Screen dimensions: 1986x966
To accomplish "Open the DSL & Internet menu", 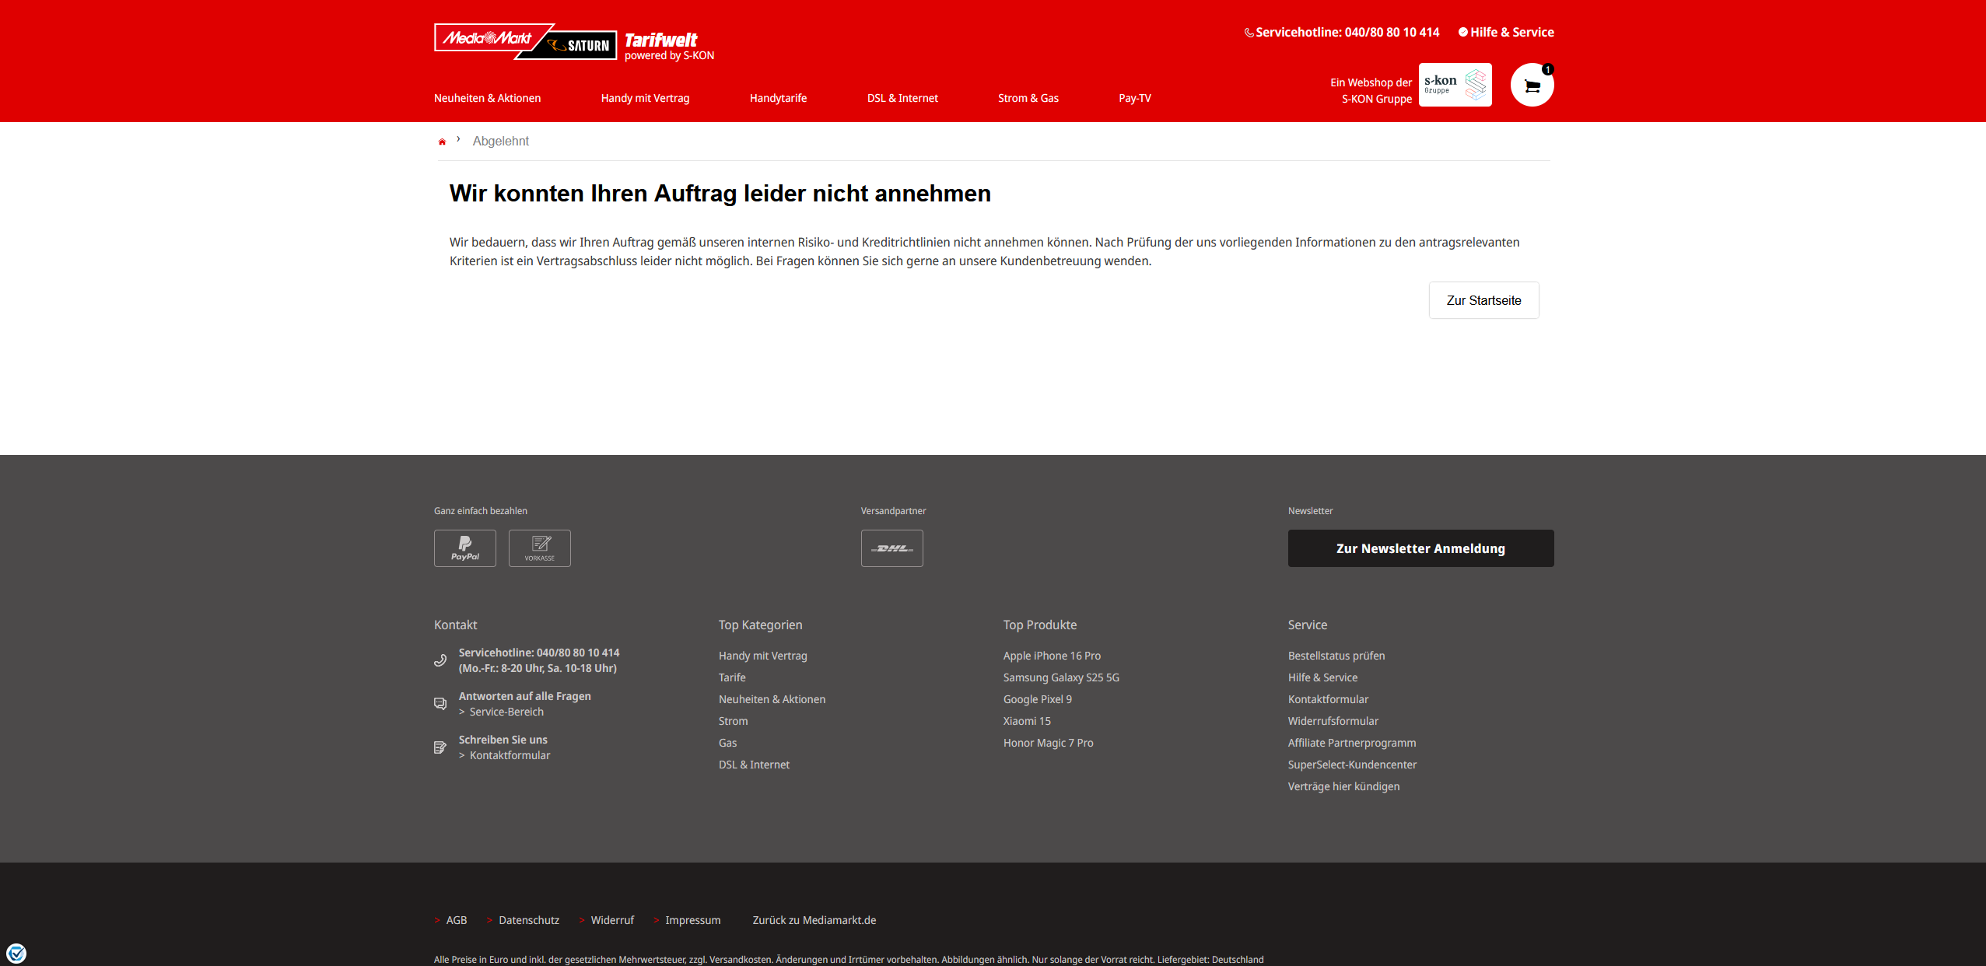I will click(902, 98).
